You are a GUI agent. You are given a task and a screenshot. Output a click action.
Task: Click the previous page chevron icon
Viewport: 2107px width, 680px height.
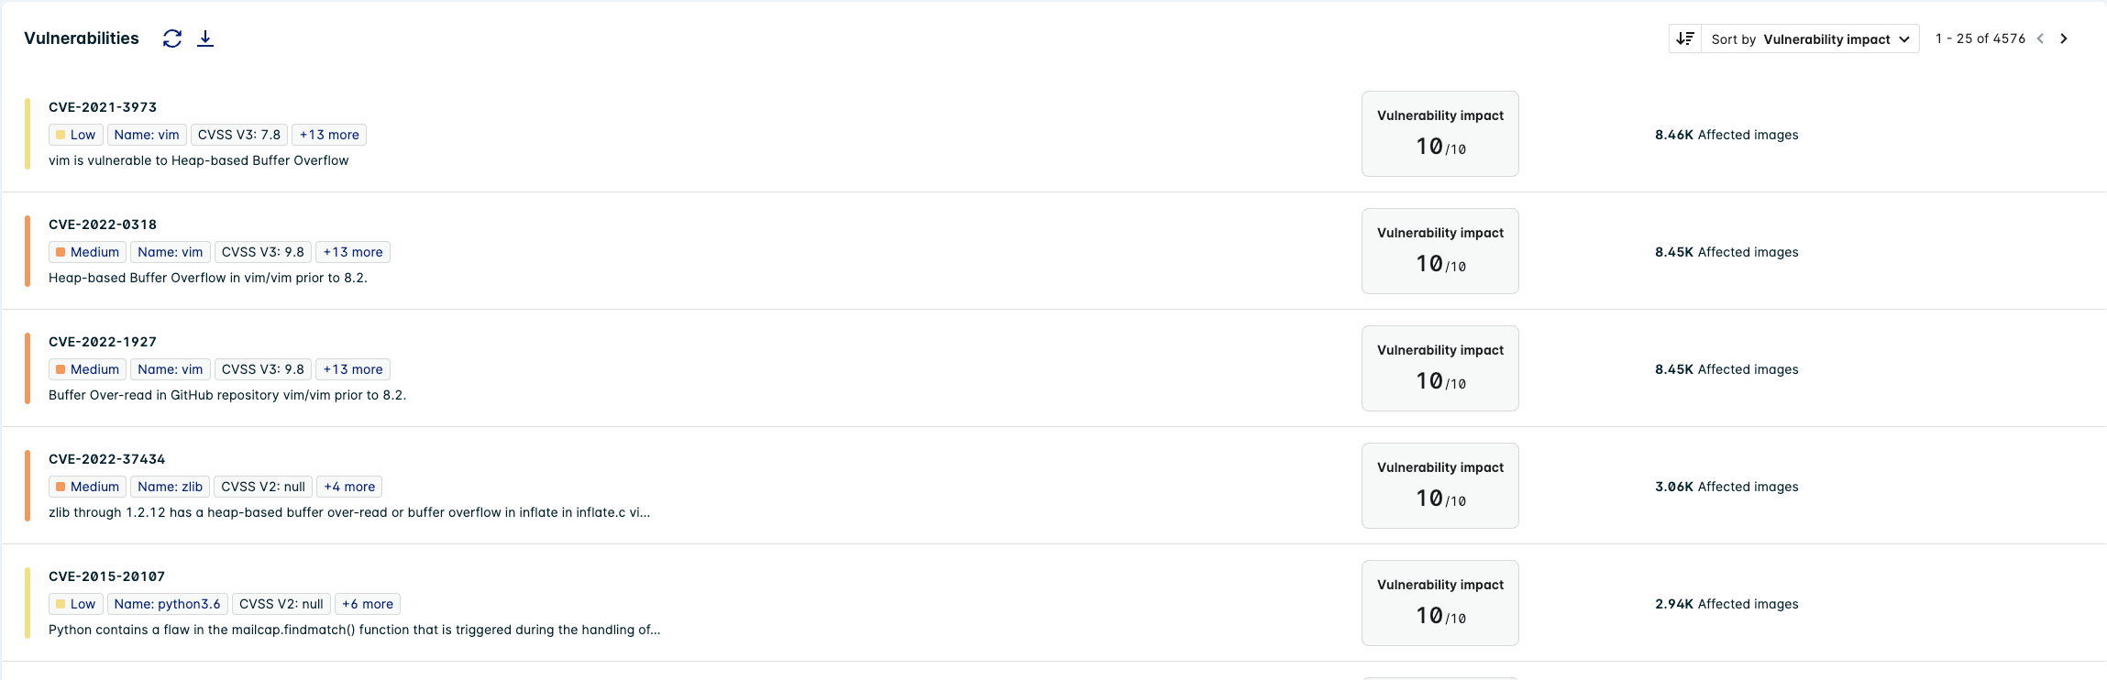[2041, 38]
